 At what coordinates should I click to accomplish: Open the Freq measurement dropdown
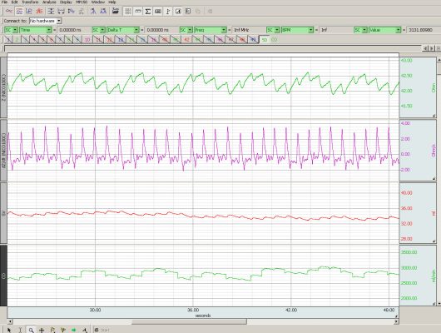point(211,30)
